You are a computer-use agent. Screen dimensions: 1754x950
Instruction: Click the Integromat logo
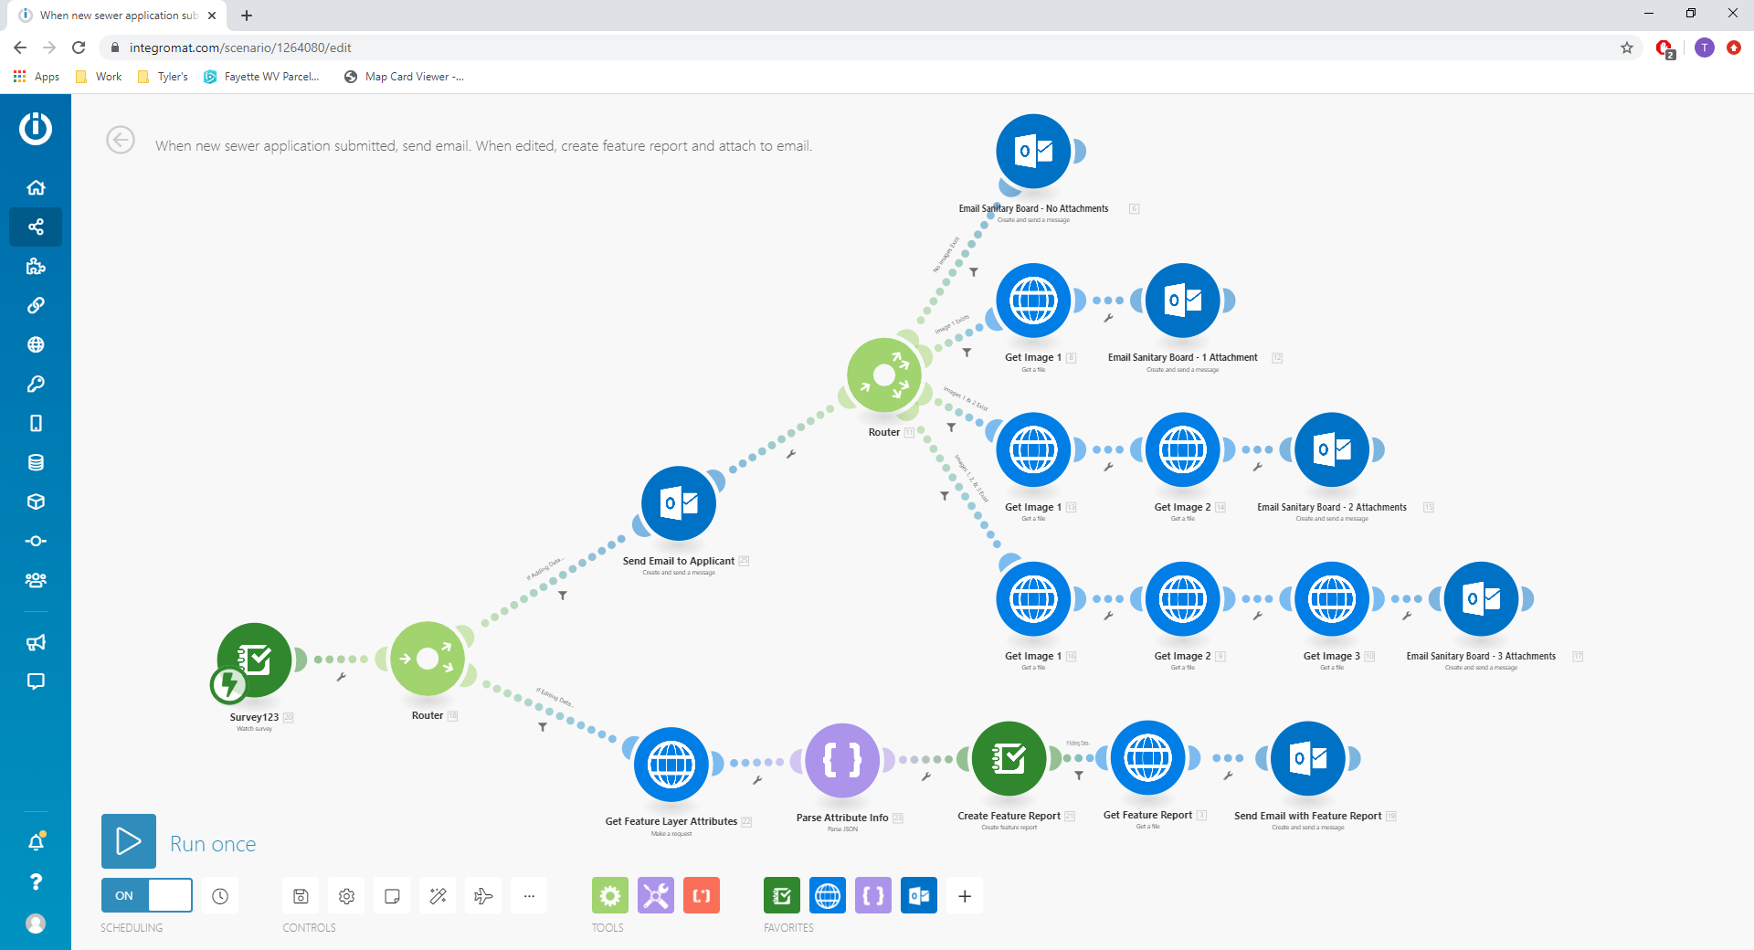pyautogui.click(x=36, y=128)
